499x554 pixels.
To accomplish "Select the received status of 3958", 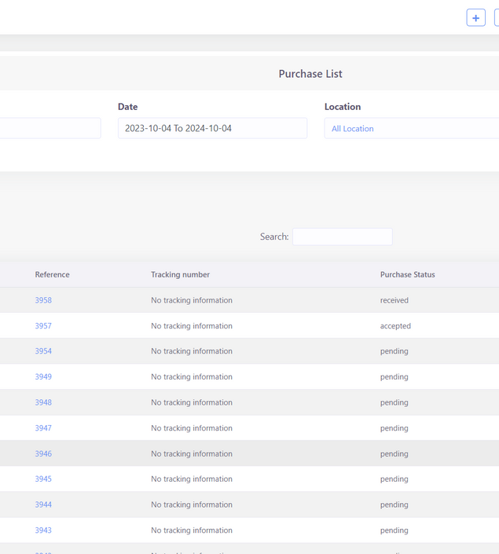I will tap(394, 300).
